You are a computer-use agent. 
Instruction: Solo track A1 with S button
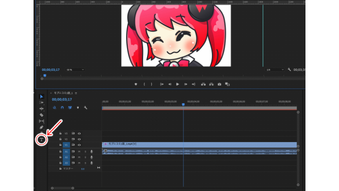tap(85, 151)
